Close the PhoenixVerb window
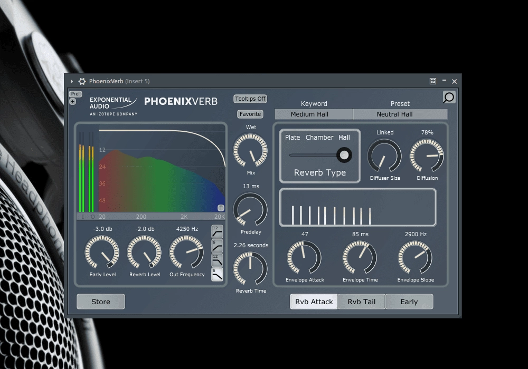 pyautogui.click(x=454, y=81)
